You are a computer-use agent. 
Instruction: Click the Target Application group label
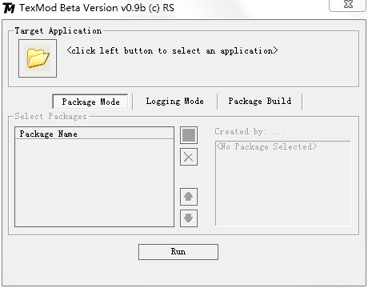(x=58, y=31)
